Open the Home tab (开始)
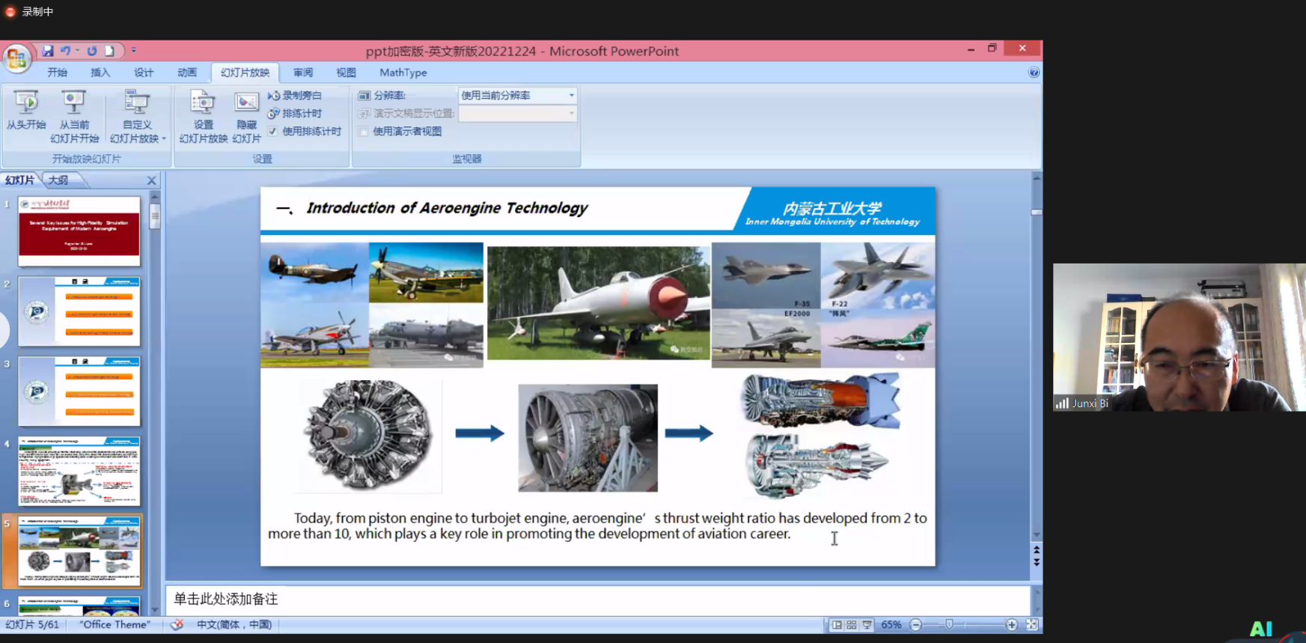Viewport: 1306px width, 643px height. coord(57,73)
